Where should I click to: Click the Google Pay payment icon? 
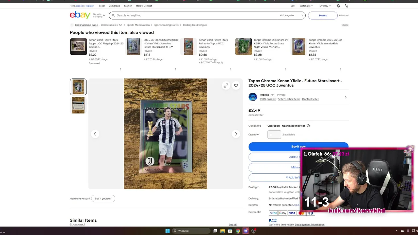(x=282, y=213)
